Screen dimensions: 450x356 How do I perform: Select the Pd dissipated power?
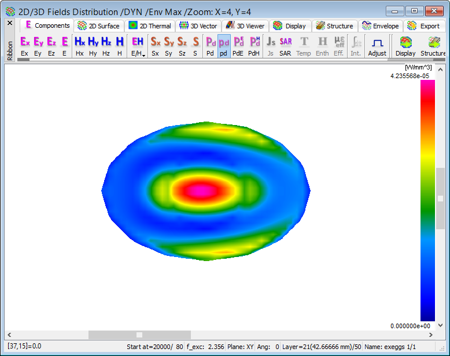pos(211,46)
